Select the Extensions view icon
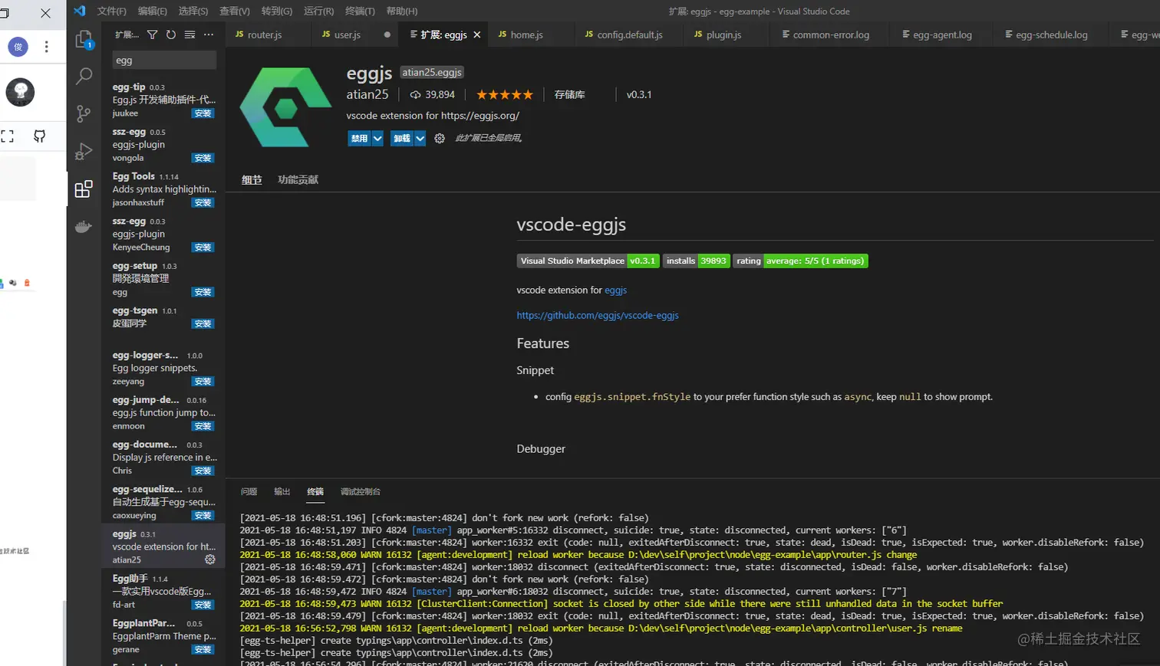 click(84, 189)
